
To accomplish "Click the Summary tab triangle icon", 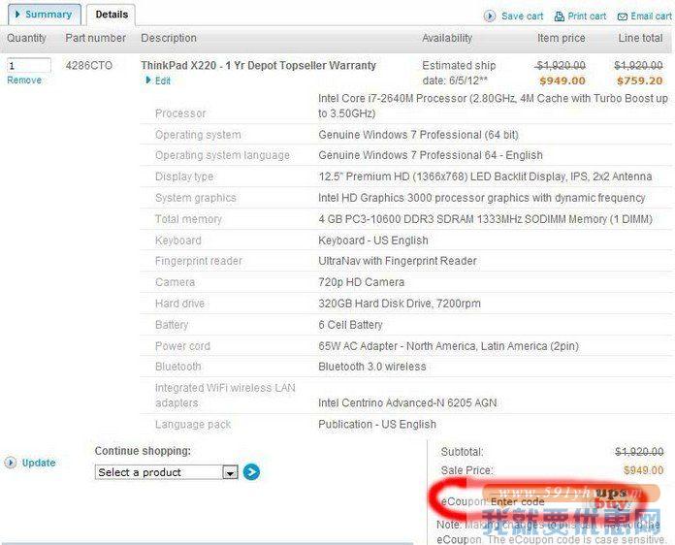I will [17, 15].
